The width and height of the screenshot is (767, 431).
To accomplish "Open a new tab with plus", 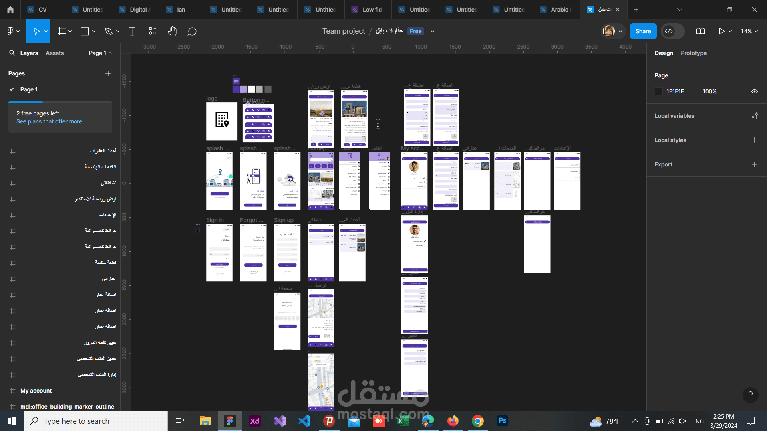I will coord(636,10).
